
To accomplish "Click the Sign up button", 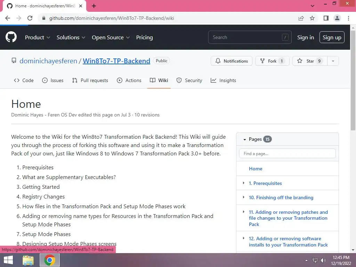I will click(x=332, y=37).
